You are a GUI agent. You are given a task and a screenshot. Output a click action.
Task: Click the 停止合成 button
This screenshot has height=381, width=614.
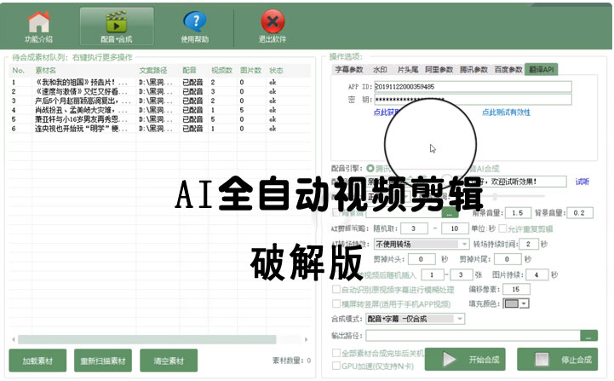[558, 359]
